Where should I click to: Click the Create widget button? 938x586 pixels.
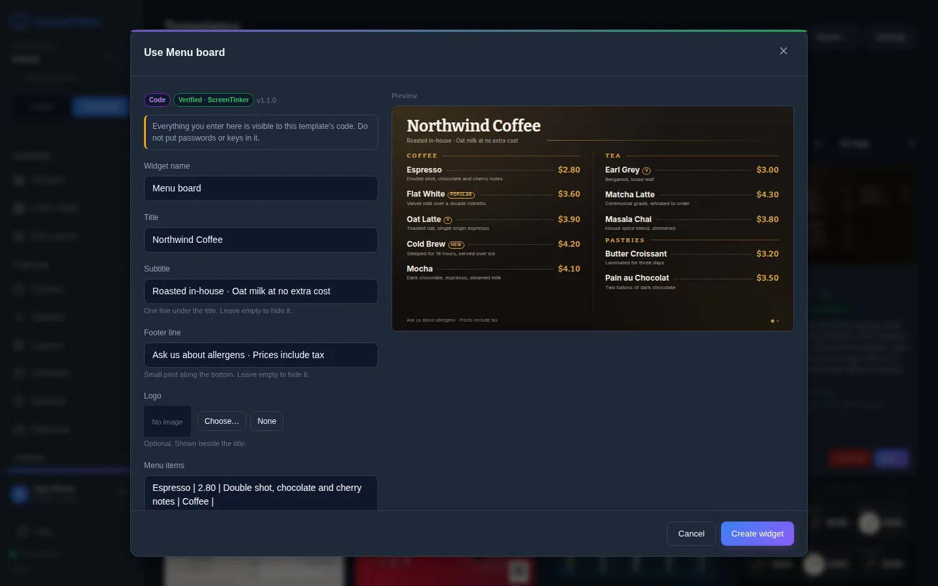(757, 533)
